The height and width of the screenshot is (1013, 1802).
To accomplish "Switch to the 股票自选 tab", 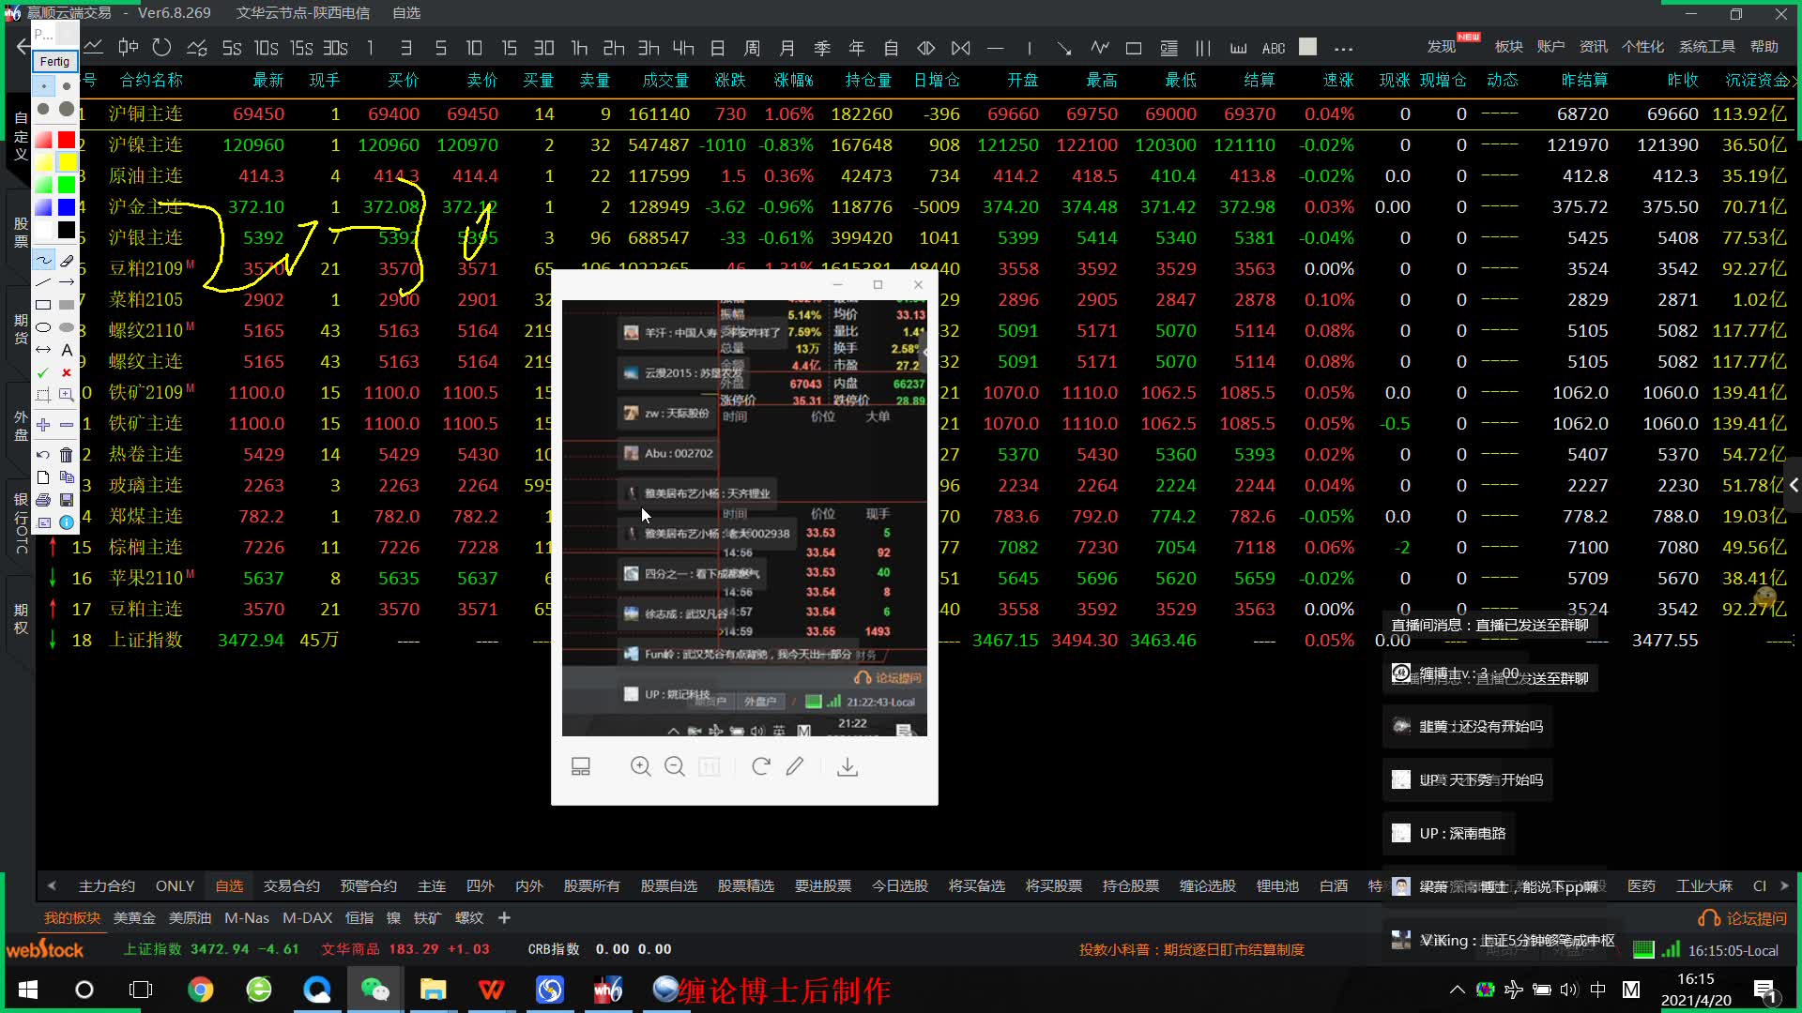I will [669, 885].
